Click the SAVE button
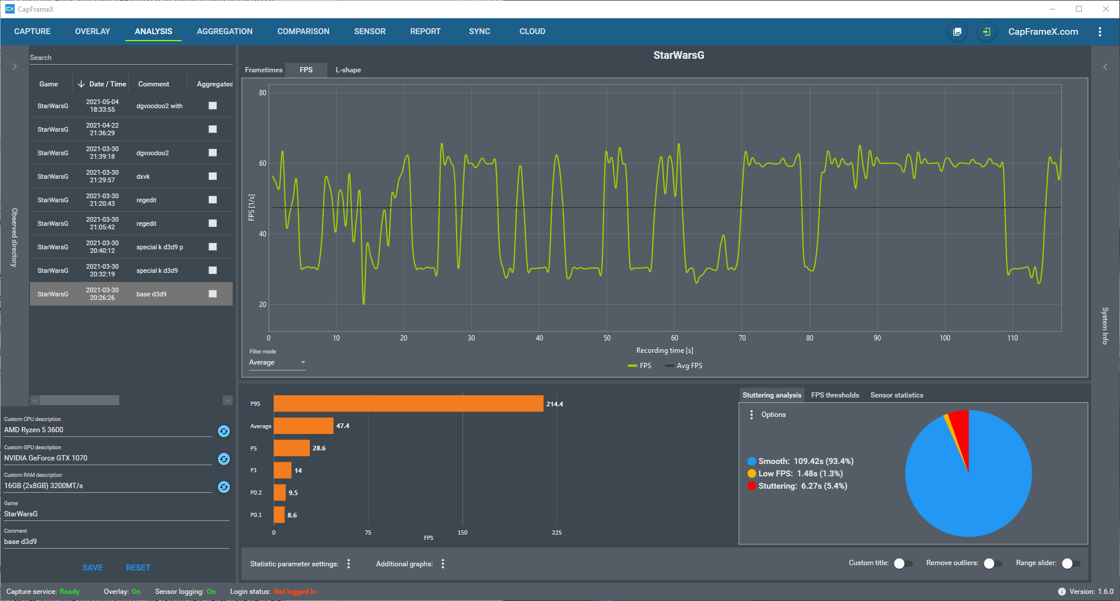Image resolution: width=1120 pixels, height=601 pixels. tap(92, 567)
